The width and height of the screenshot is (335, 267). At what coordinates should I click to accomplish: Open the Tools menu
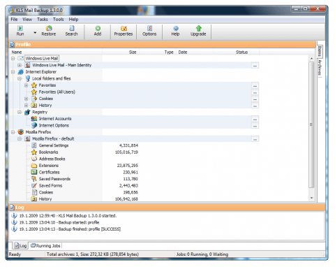(58, 20)
